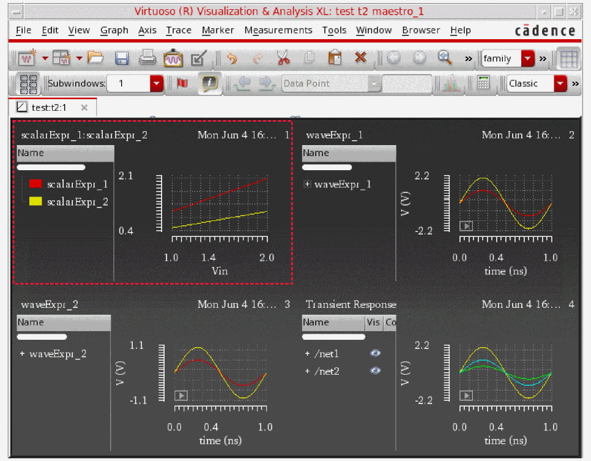Expand the waveExpr_1 tree item
This screenshot has width=591, height=461.
(x=307, y=184)
